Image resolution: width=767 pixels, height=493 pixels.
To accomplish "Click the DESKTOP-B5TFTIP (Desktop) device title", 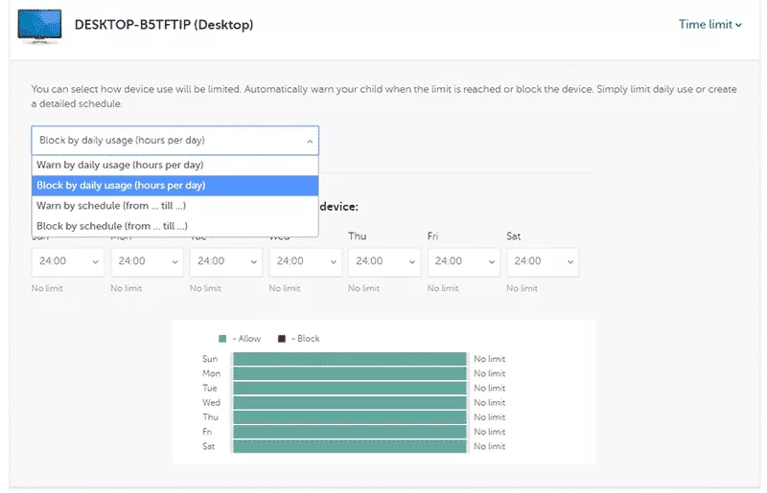I will tap(164, 25).
